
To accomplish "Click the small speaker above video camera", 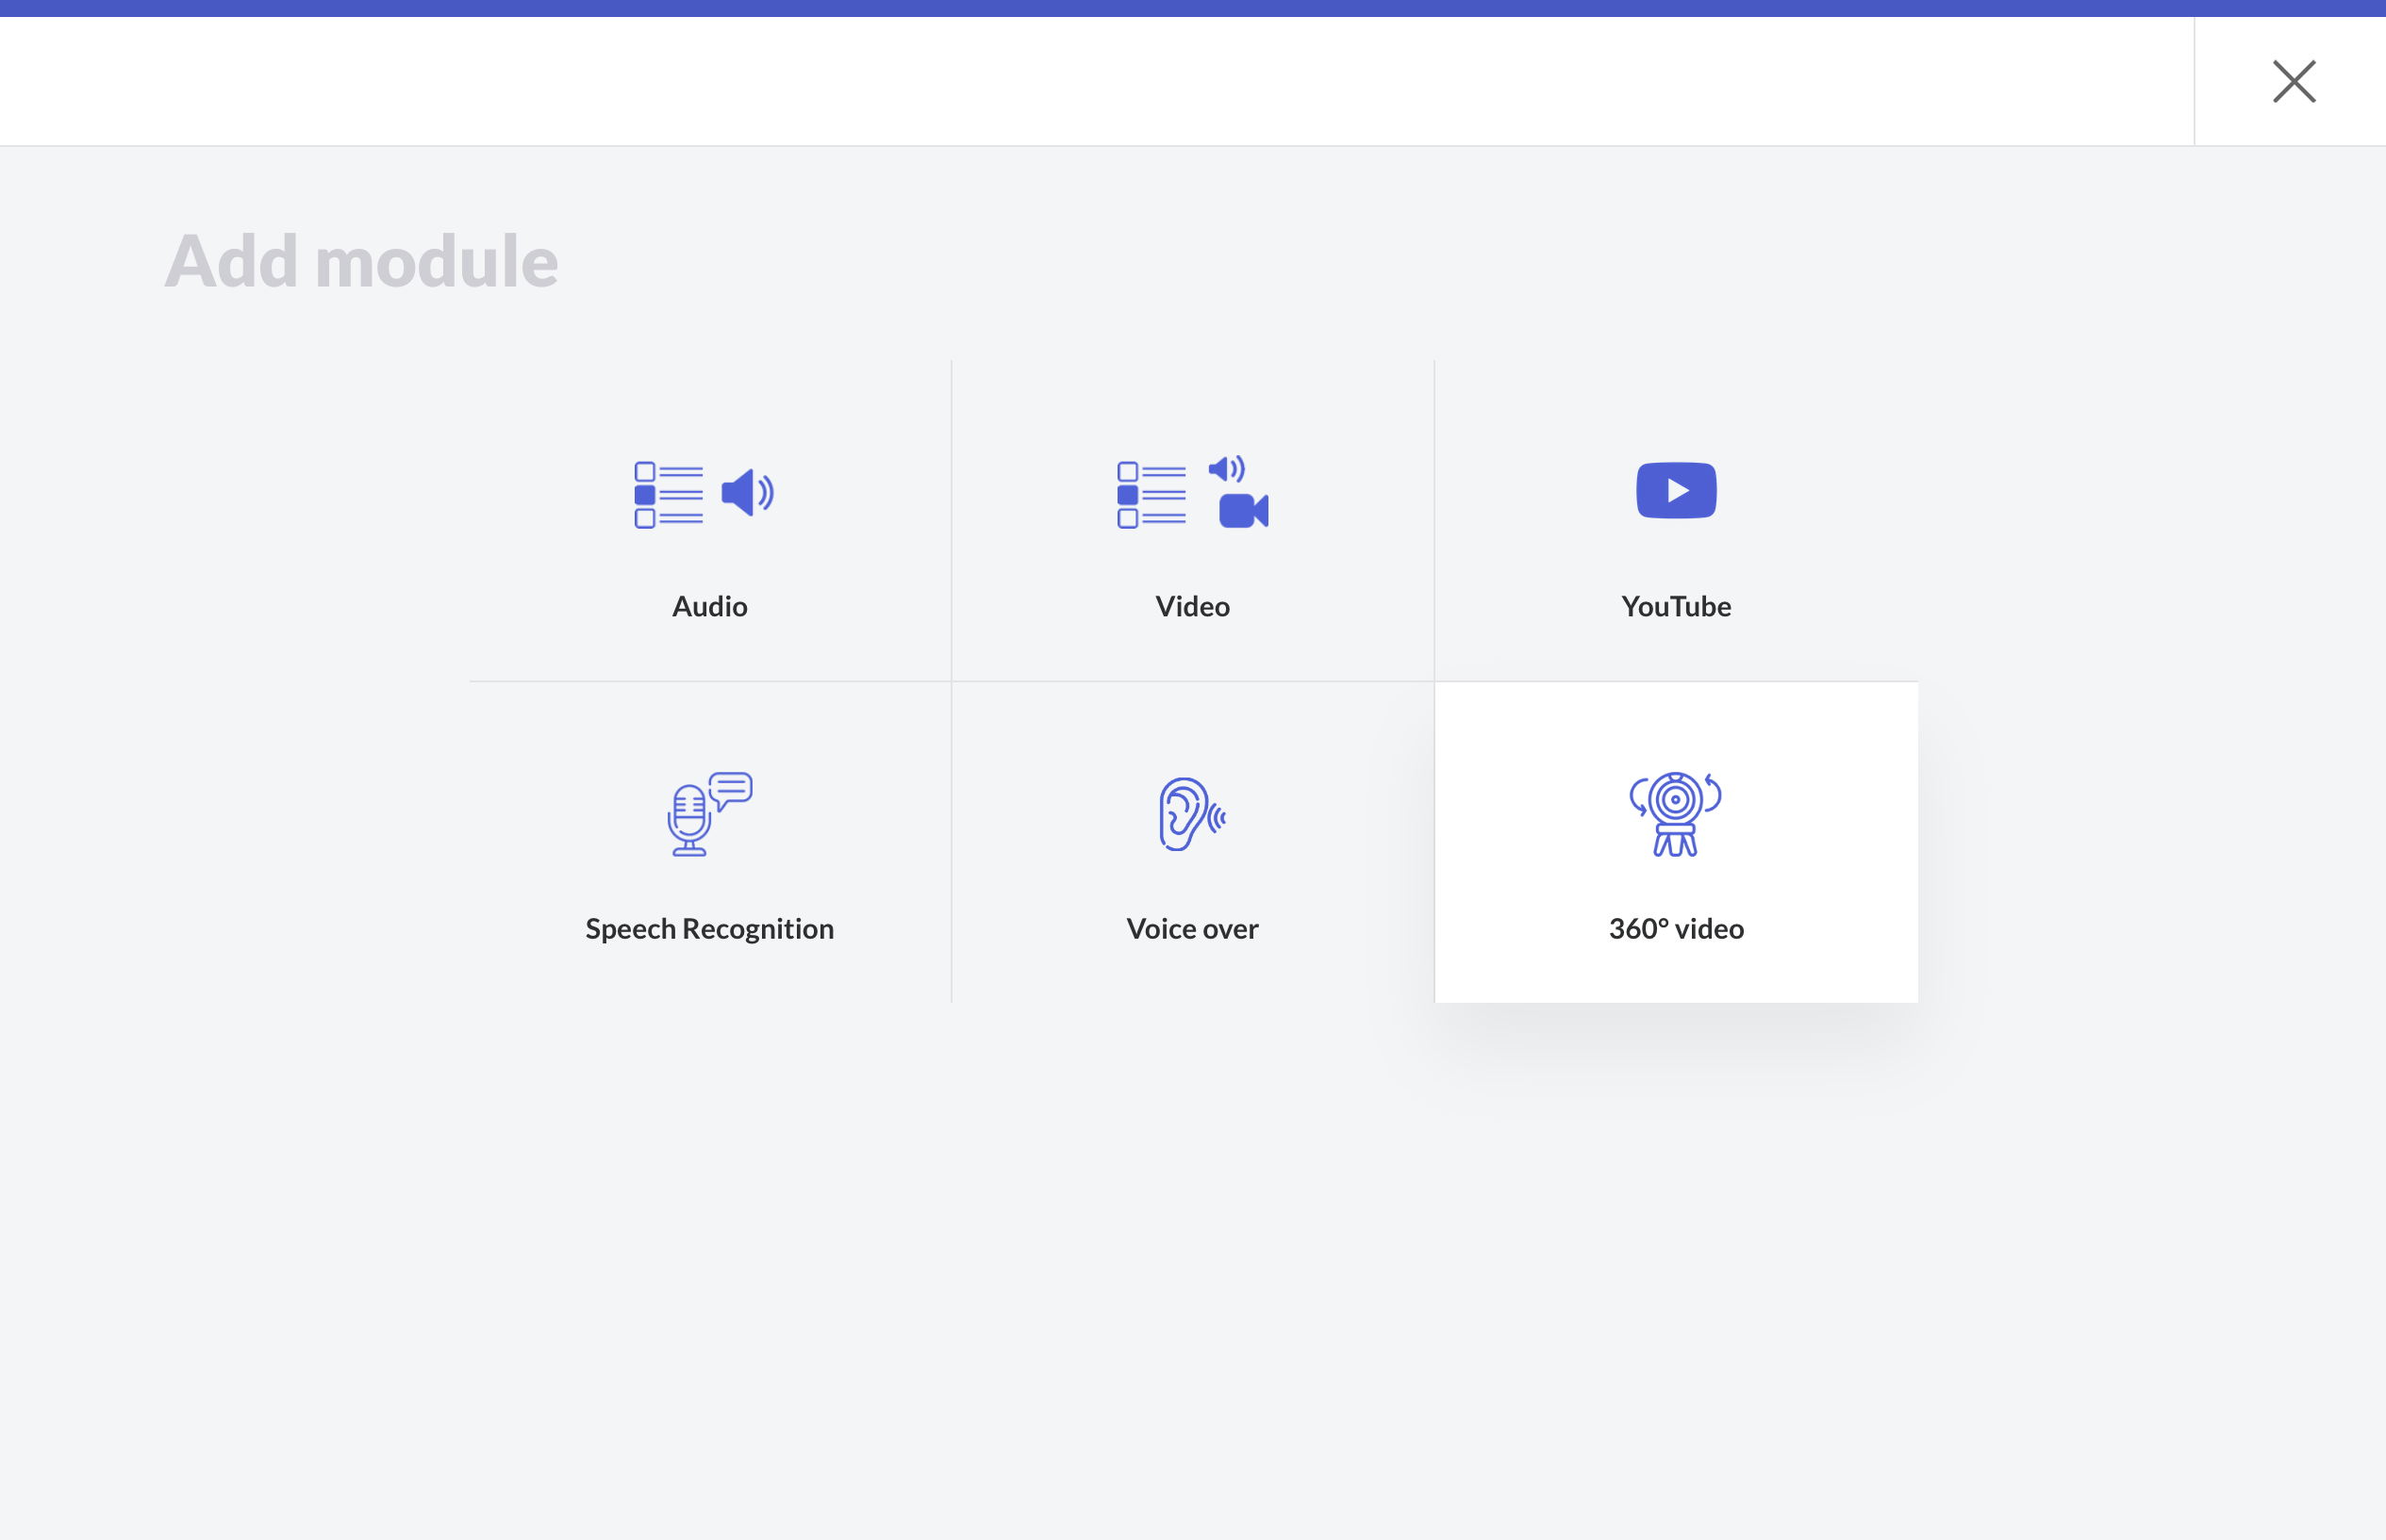I will [1227, 469].
